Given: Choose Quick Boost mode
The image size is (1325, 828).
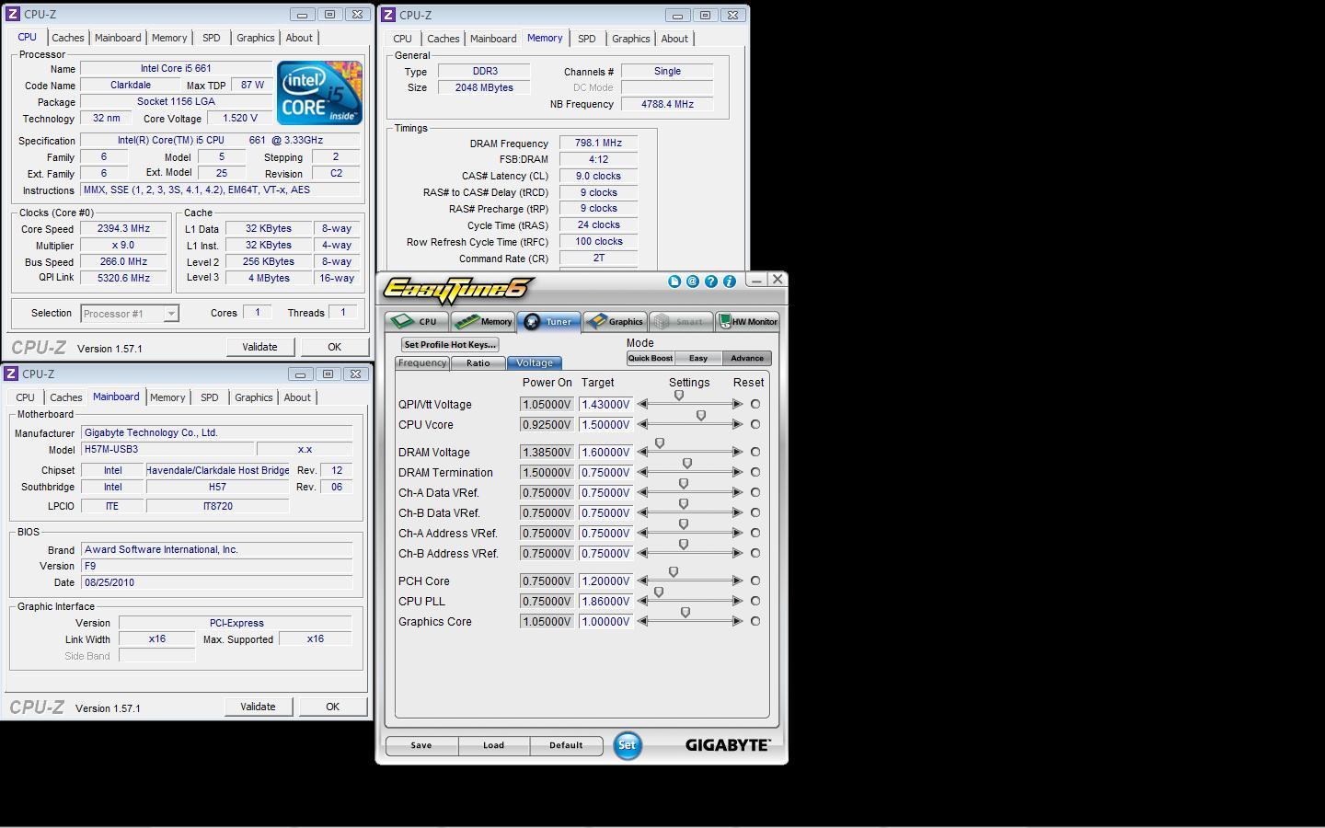Looking at the screenshot, I should (x=651, y=358).
